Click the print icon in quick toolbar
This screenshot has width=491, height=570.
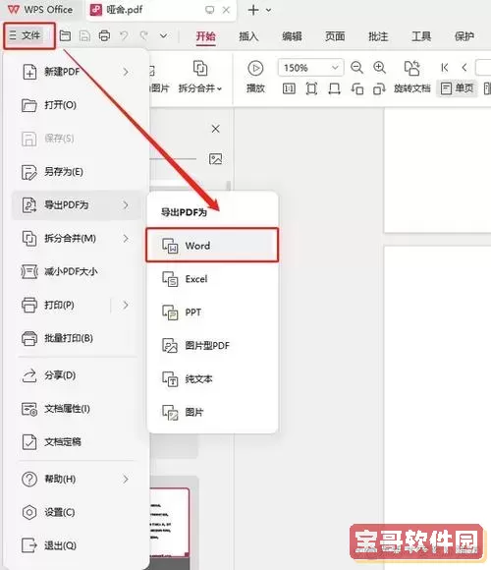pos(104,36)
